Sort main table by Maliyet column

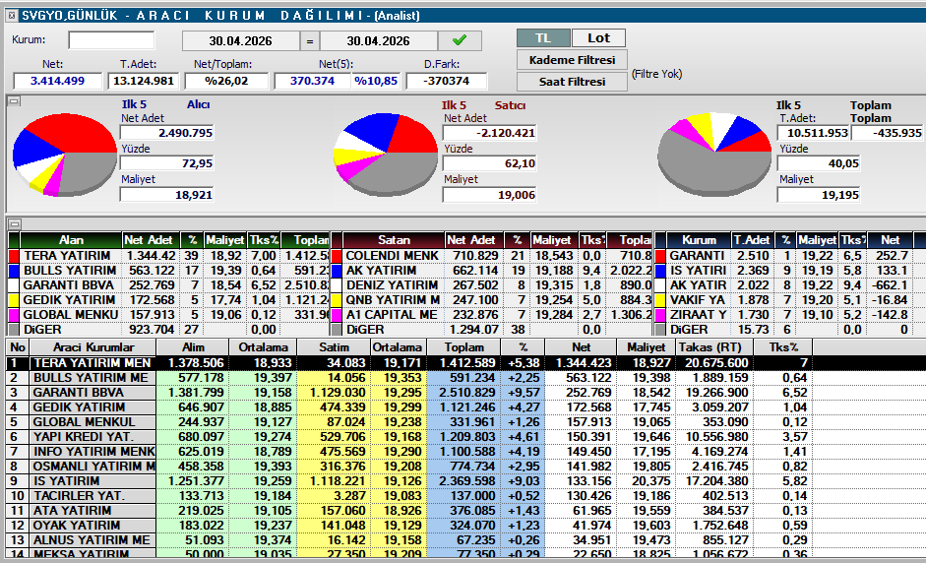point(647,347)
